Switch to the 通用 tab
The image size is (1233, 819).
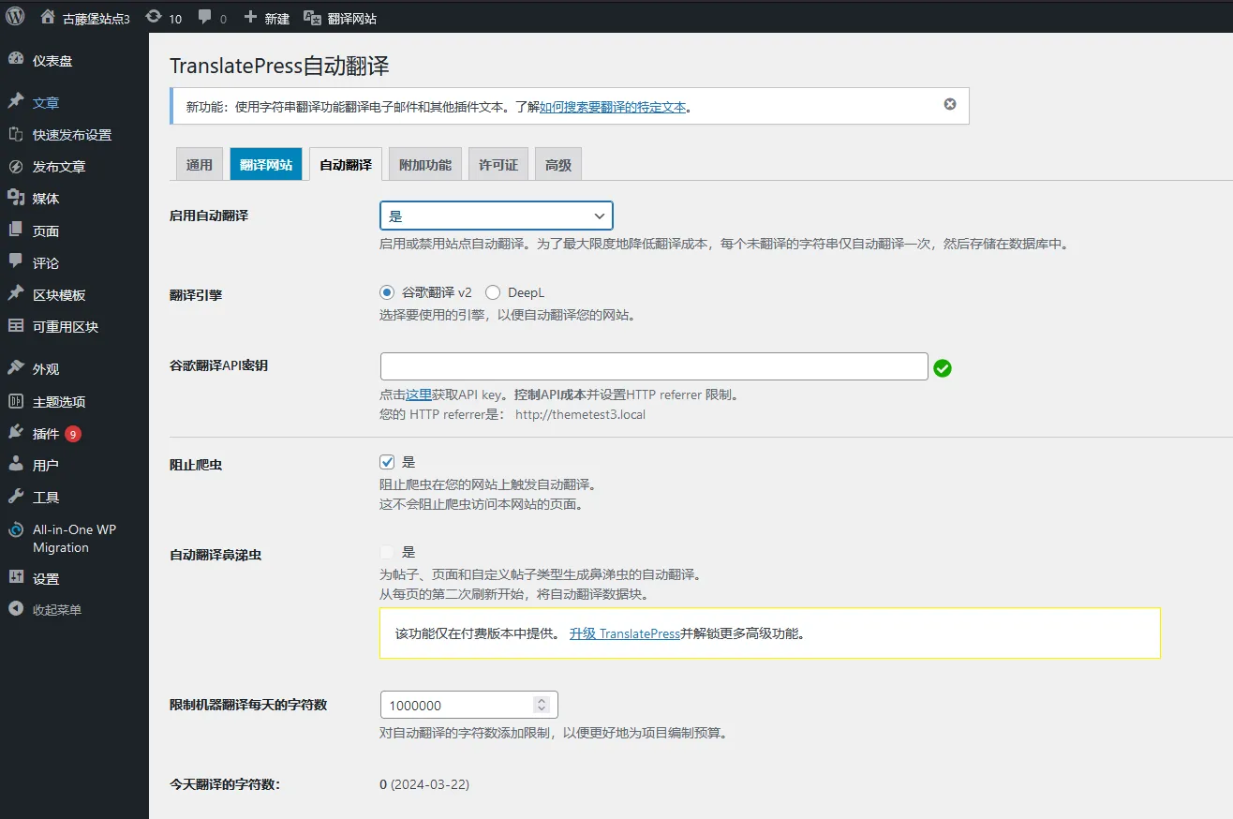200,164
